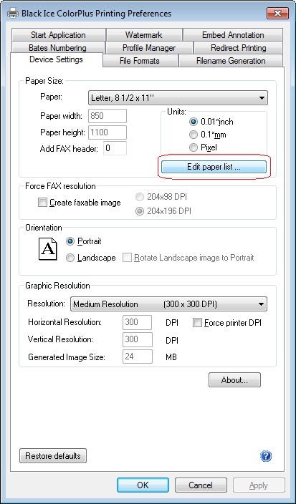Enable Create faxable image checkbox
Image resolution: width=296 pixels, height=504 pixels.
(42, 203)
